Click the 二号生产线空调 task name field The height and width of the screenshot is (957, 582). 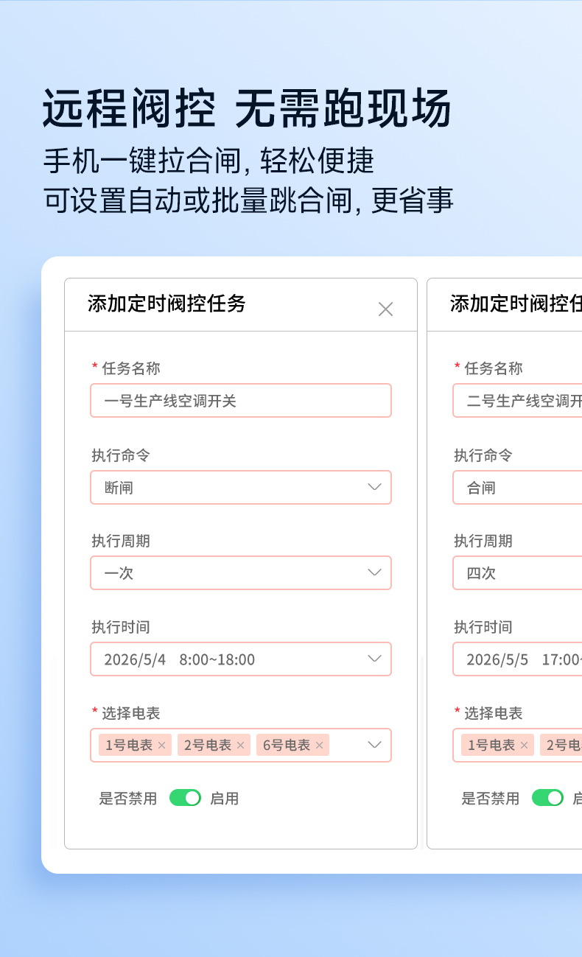tap(517, 401)
